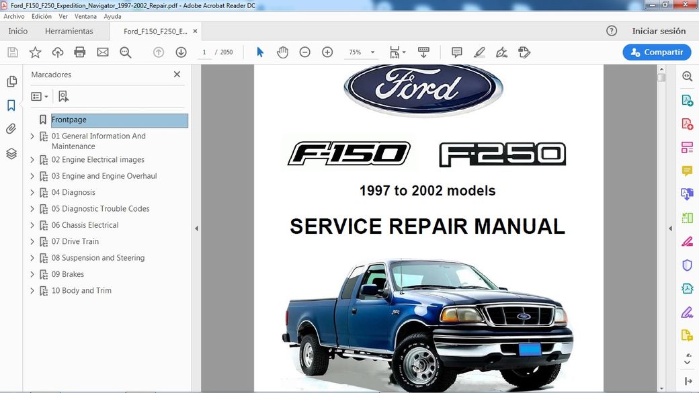
Task: Click the page number field showing 1
Action: (x=204, y=52)
